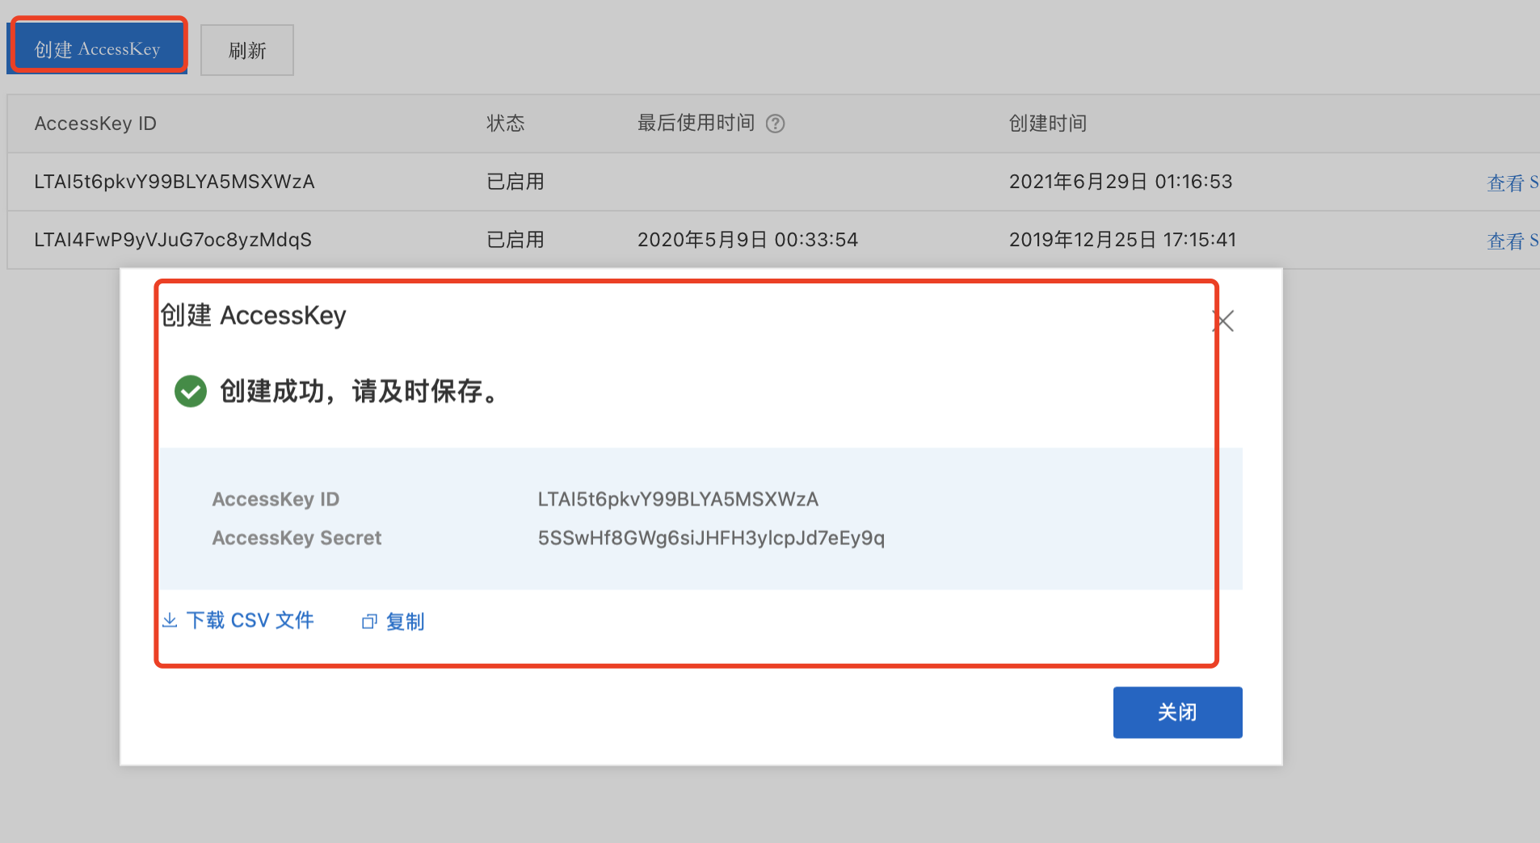Viewport: 1540px width, 843px height.
Task: Click the AccessKey ID column header
Action: point(95,123)
